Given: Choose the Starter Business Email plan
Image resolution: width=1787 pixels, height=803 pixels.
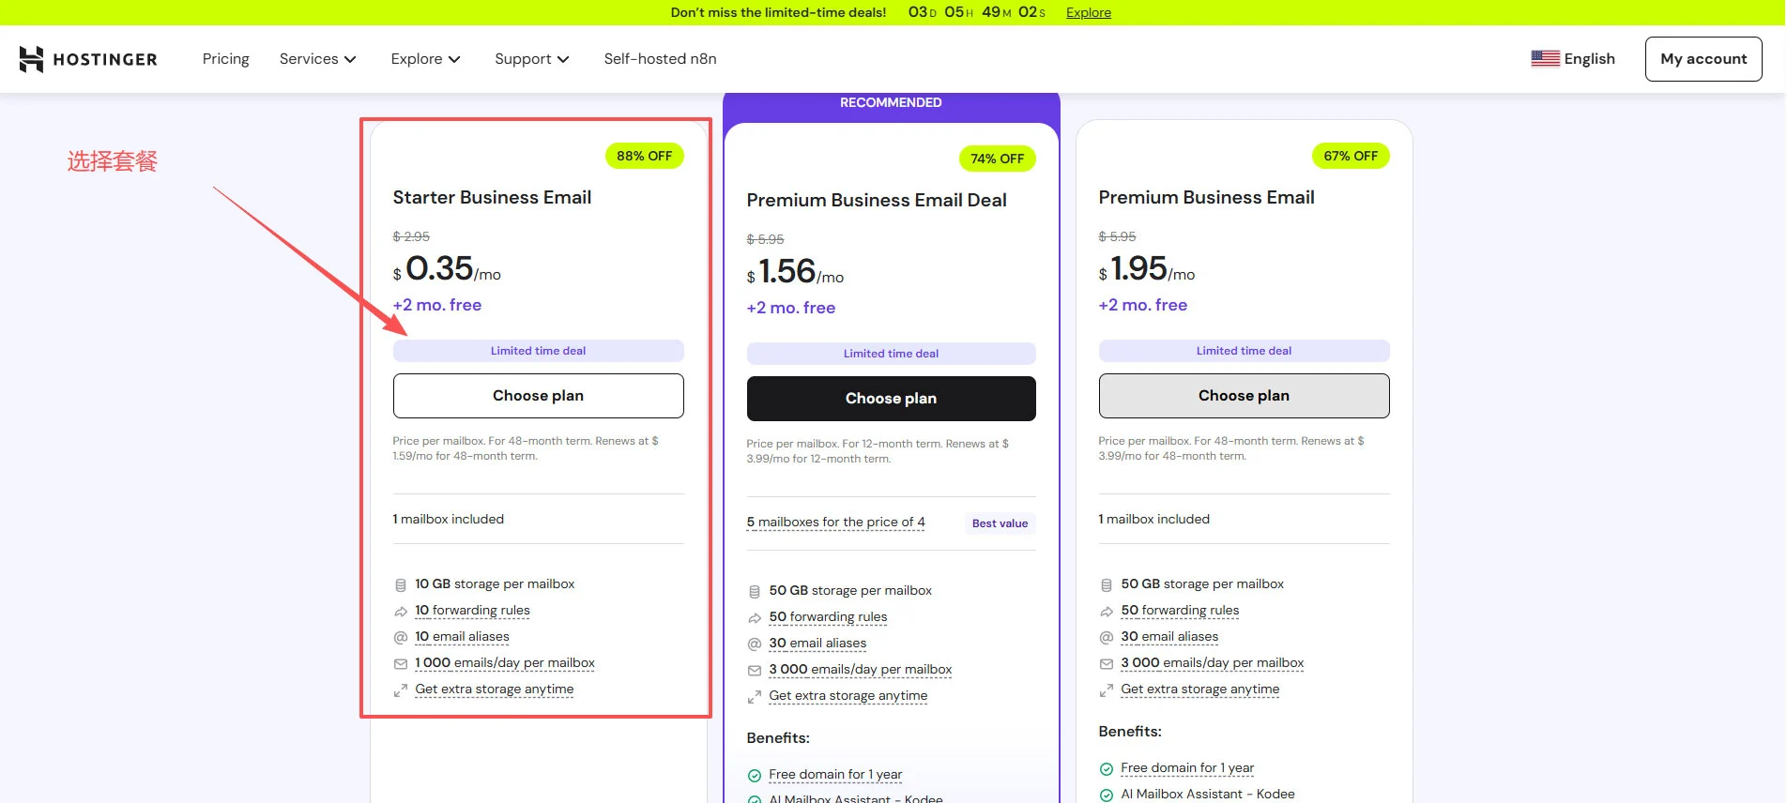Looking at the screenshot, I should (x=538, y=396).
